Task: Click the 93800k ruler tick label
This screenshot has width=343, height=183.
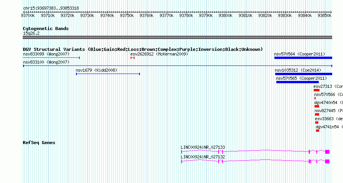Action: point(225,15)
